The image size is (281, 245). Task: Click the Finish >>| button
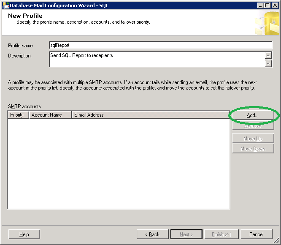tap(221, 234)
